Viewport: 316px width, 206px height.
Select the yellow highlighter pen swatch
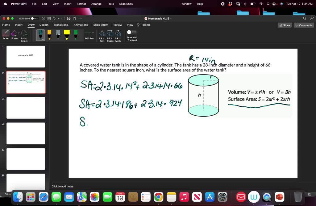tap(67, 34)
